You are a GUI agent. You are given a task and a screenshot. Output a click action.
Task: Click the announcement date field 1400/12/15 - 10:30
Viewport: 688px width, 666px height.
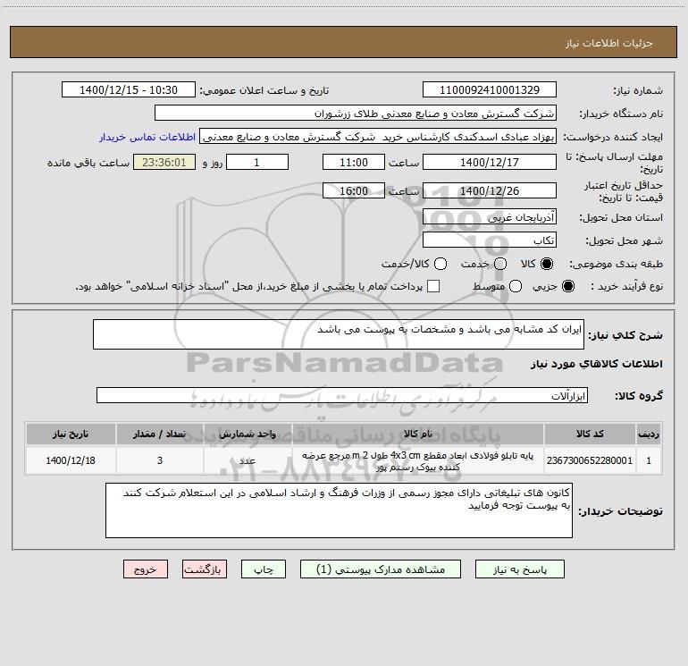tap(129, 90)
